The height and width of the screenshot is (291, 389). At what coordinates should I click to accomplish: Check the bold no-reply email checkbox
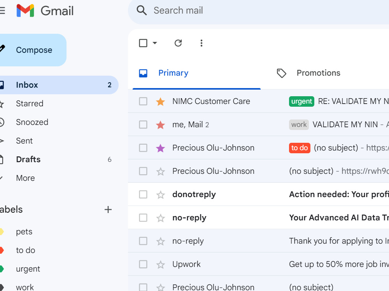143,218
